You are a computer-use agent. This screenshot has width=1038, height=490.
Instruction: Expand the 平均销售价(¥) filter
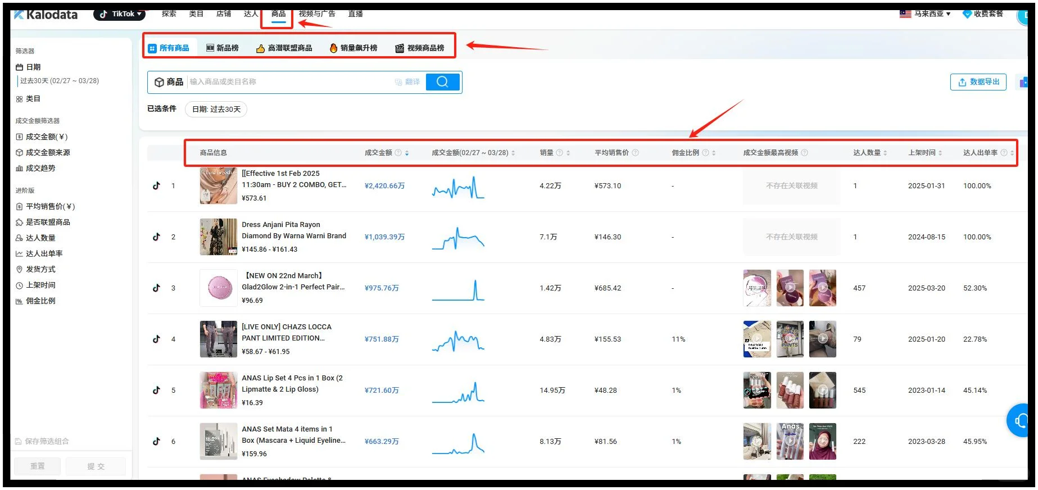click(46, 207)
